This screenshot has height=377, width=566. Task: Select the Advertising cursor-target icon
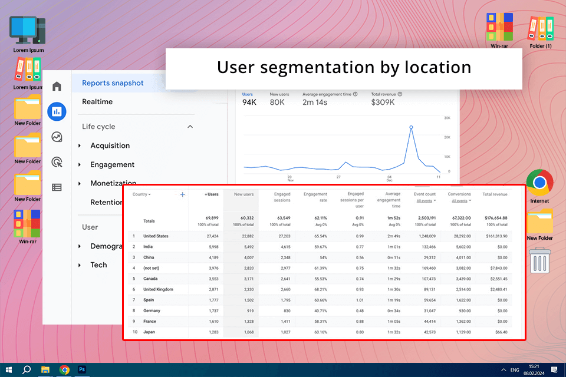click(x=57, y=162)
